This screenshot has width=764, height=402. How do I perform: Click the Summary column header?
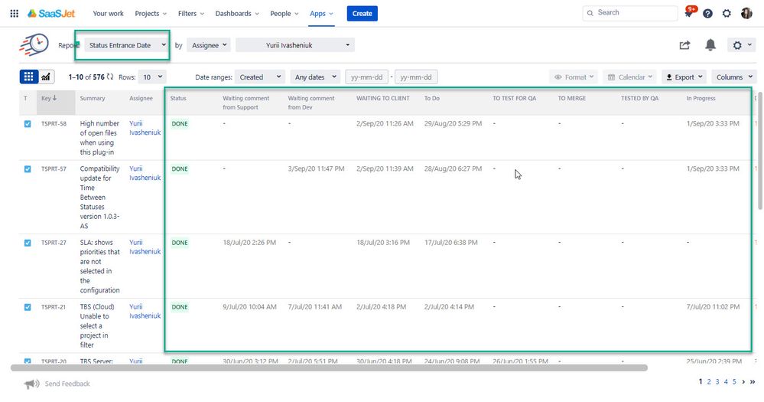point(93,98)
